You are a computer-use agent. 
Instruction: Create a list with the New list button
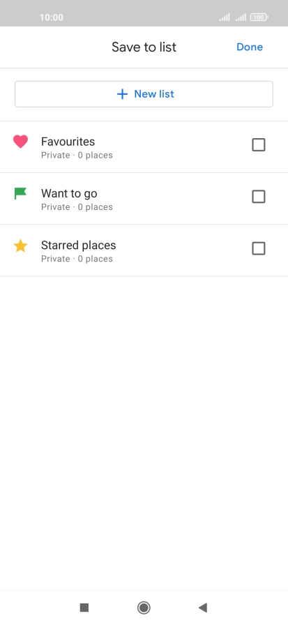[144, 94]
